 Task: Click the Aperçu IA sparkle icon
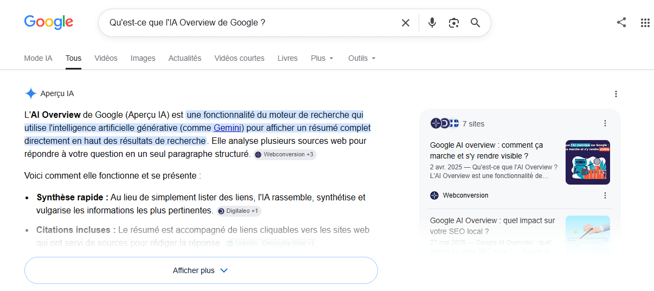[30, 93]
